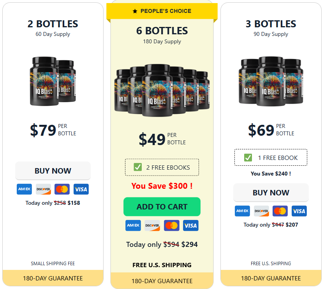Click the Mastercard icon under 3 Bottles

(280, 211)
